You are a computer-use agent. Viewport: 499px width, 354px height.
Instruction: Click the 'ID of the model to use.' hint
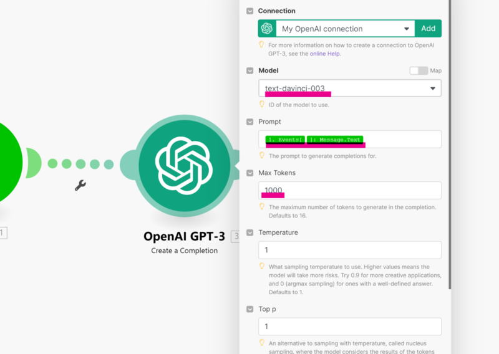[299, 105]
